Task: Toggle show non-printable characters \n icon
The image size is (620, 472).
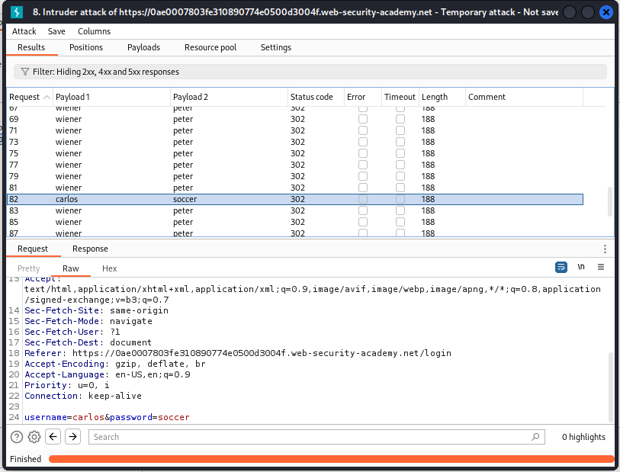Action: click(x=581, y=268)
